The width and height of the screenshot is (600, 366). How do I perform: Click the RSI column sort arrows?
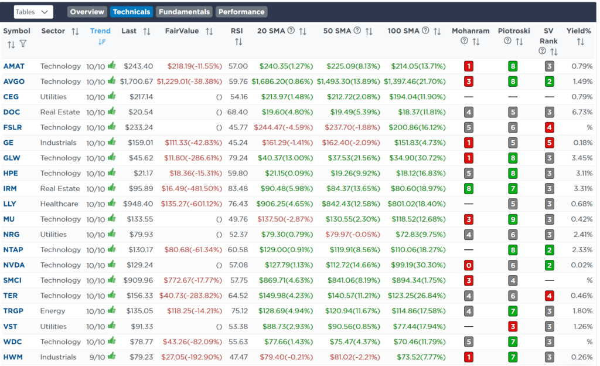[238, 41]
